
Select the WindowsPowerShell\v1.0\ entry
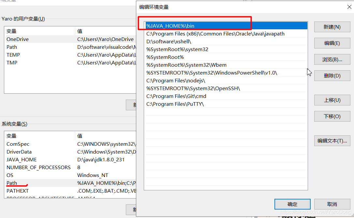click(226, 73)
